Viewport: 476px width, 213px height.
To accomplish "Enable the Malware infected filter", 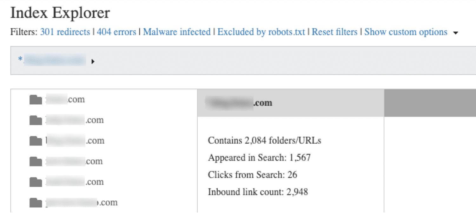I will [x=177, y=32].
